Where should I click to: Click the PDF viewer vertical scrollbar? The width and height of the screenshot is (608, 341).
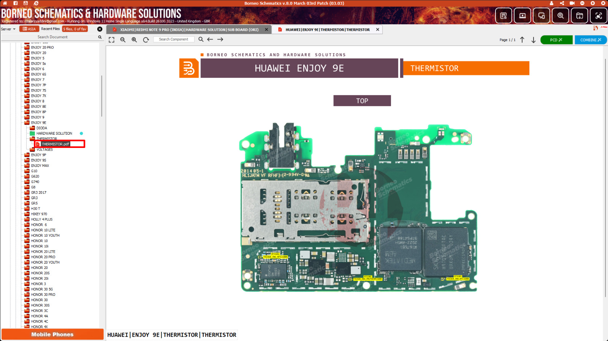click(x=605, y=178)
